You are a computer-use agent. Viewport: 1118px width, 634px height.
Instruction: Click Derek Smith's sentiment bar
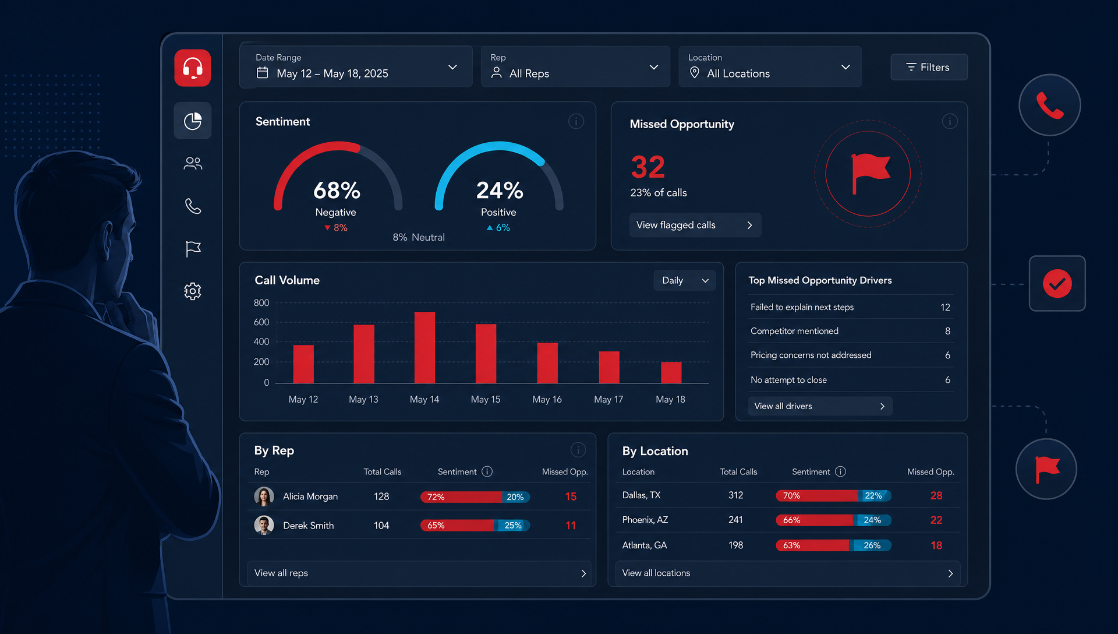click(475, 526)
